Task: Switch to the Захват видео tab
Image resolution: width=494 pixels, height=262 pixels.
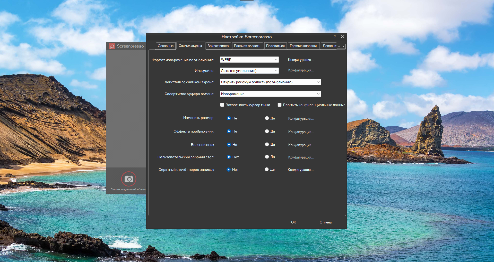Action: click(218, 46)
